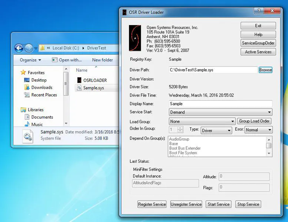Click New folder in Explorer toolbar
The width and height of the screenshot is (288, 222).
(103, 60)
